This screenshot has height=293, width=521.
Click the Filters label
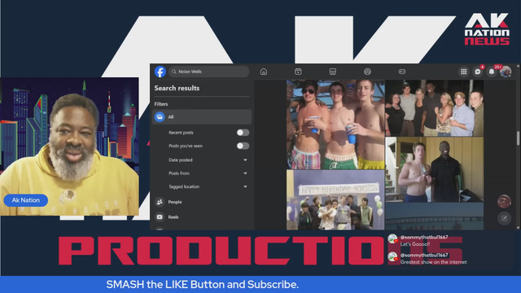[x=161, y=104]
